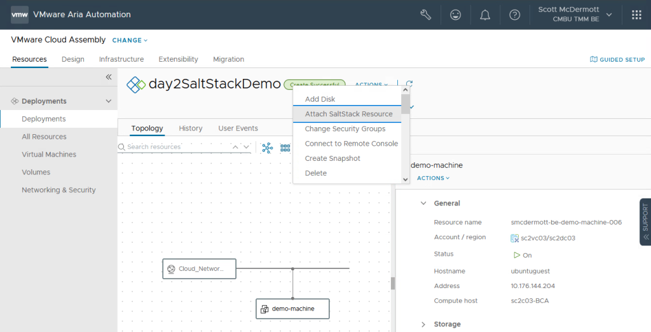Screen dimensions: 651x332
Task: Open notifications bell
Action: (485, 15)
